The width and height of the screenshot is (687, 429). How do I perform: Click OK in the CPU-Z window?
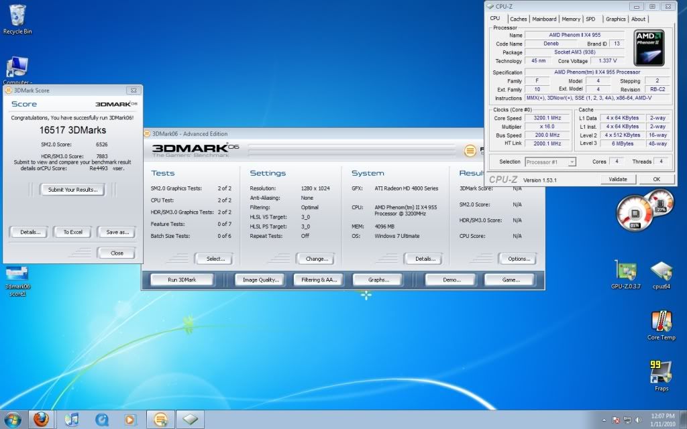(x=656, y=179)
